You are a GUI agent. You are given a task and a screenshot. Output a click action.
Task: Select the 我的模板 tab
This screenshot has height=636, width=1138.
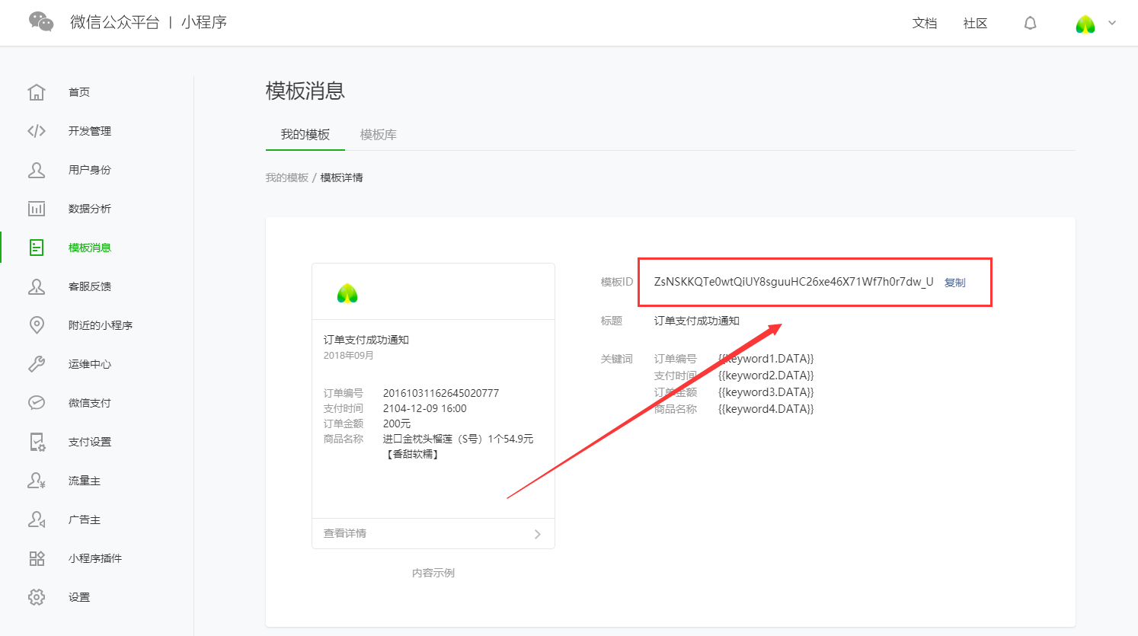(305, 135)
